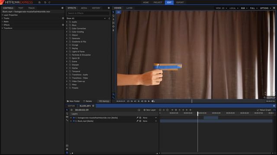The image size is (277, 155).
Task: Click the redo icon in title bar
Action: point(49,3)
